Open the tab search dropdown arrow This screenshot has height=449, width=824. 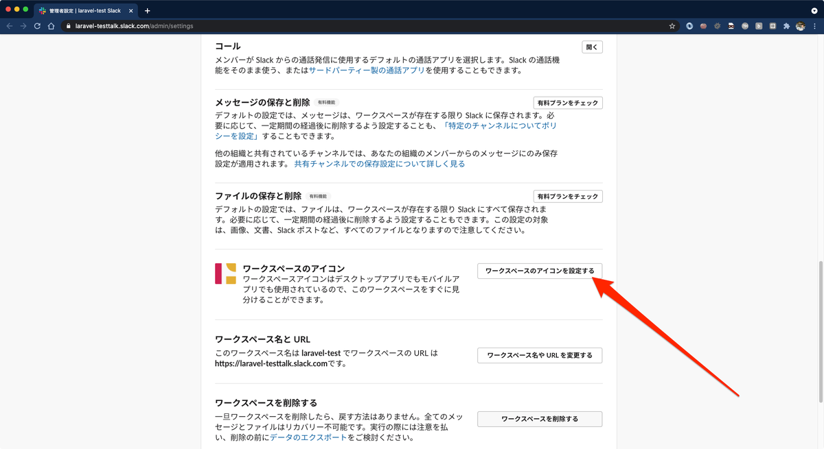814,11
